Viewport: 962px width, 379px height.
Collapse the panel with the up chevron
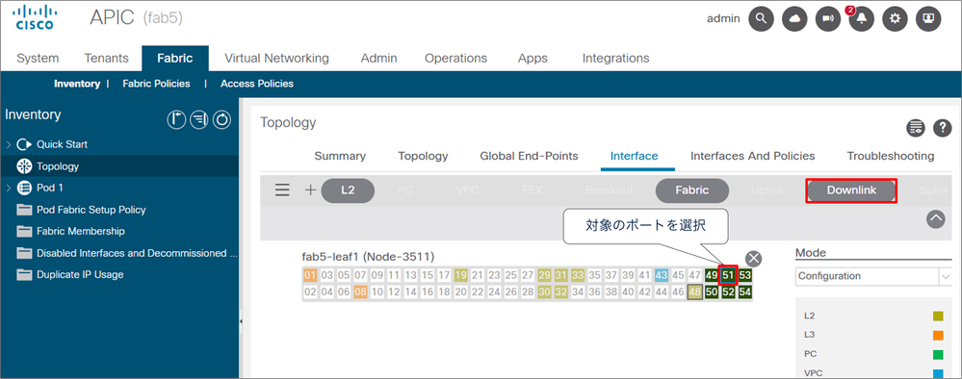936,219
